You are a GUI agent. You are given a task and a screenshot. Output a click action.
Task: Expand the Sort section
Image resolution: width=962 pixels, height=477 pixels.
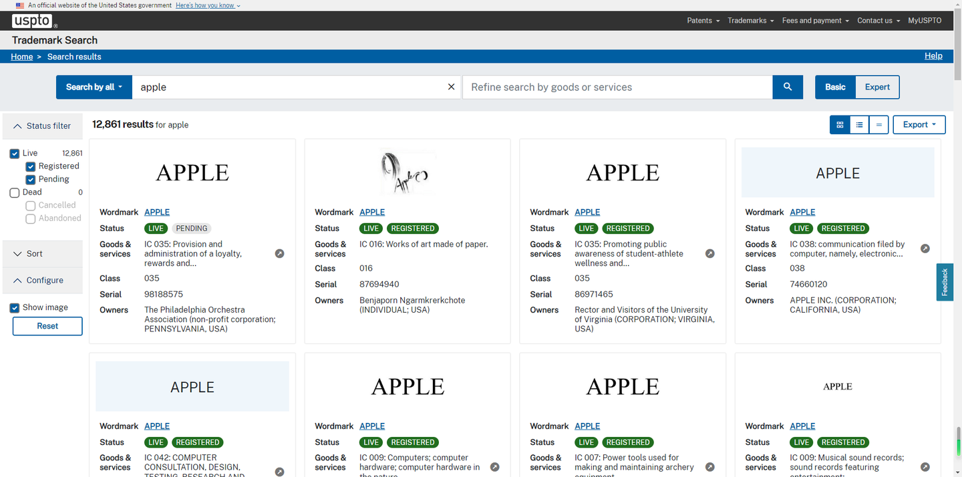coord(43,254)
